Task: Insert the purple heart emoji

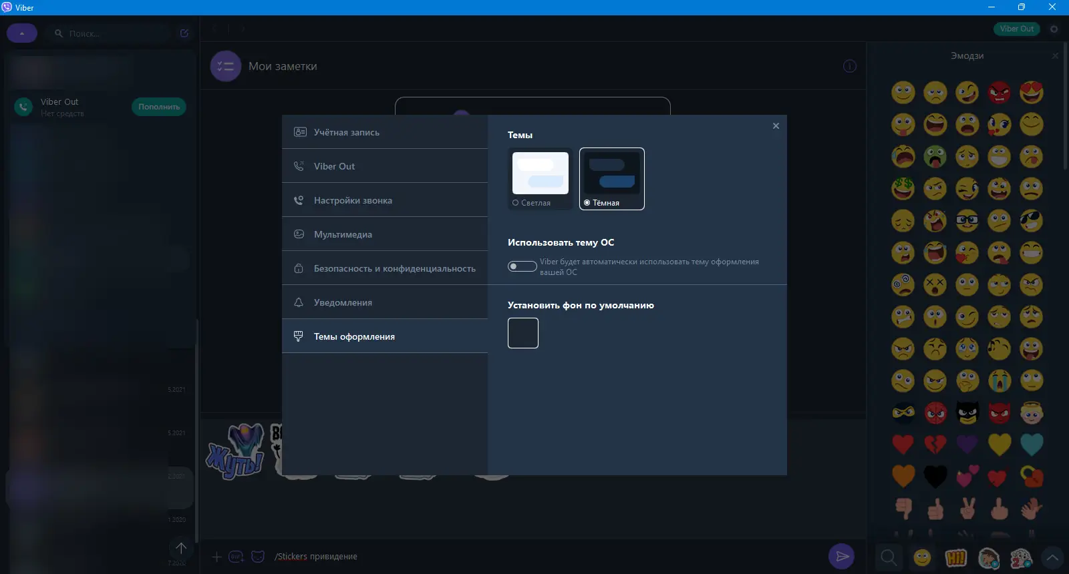Action: (x=967, y=445)
